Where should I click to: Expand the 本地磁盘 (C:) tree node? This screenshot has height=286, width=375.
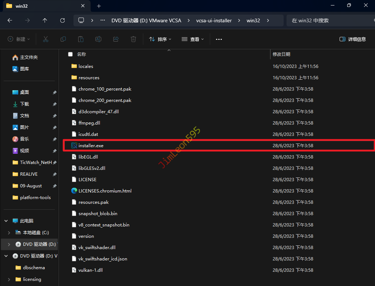10,233
